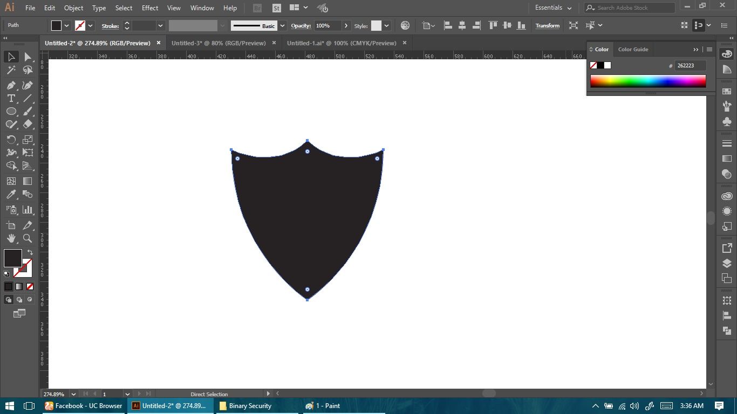Open the Pathfinder panel icon

point(727,331)
